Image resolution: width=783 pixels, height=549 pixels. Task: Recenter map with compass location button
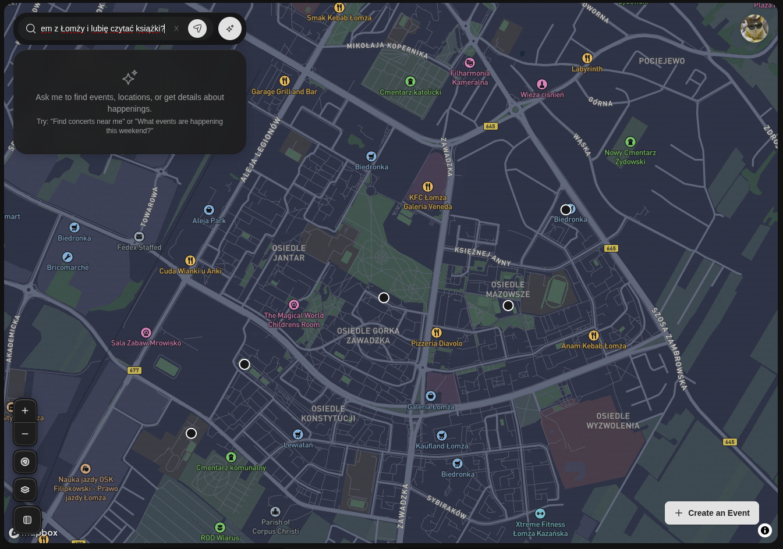(x=25, y=462)
